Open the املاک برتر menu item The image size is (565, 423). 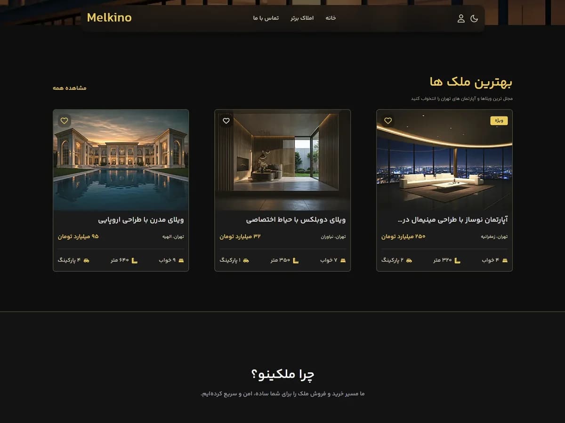[x=302, y=18]
